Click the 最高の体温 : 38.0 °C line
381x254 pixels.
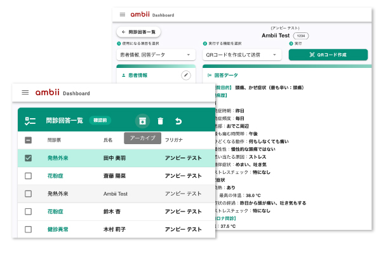(x=240, y=195)
